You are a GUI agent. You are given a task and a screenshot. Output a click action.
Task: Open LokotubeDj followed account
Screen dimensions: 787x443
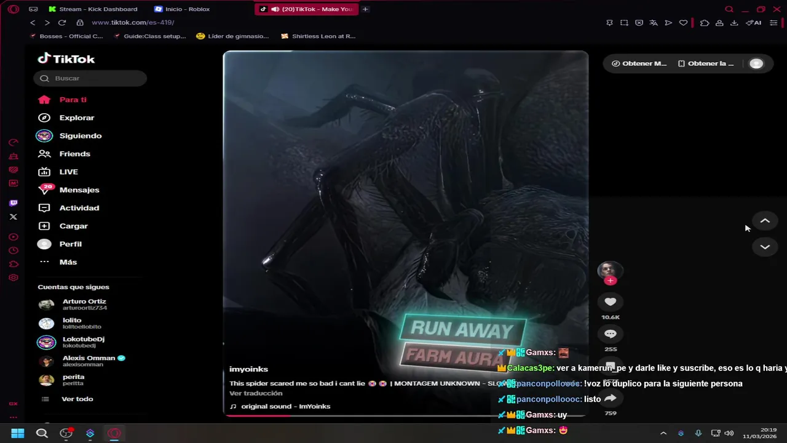(71, 342)
